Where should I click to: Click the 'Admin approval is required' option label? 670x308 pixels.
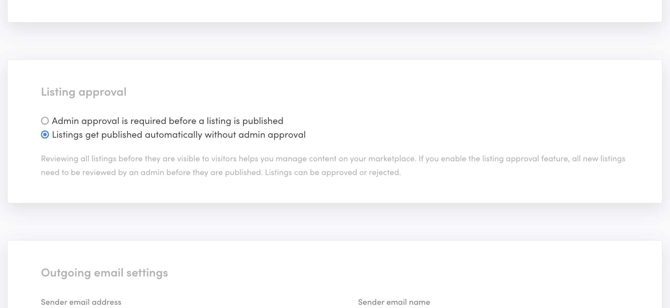click(167, 121)
